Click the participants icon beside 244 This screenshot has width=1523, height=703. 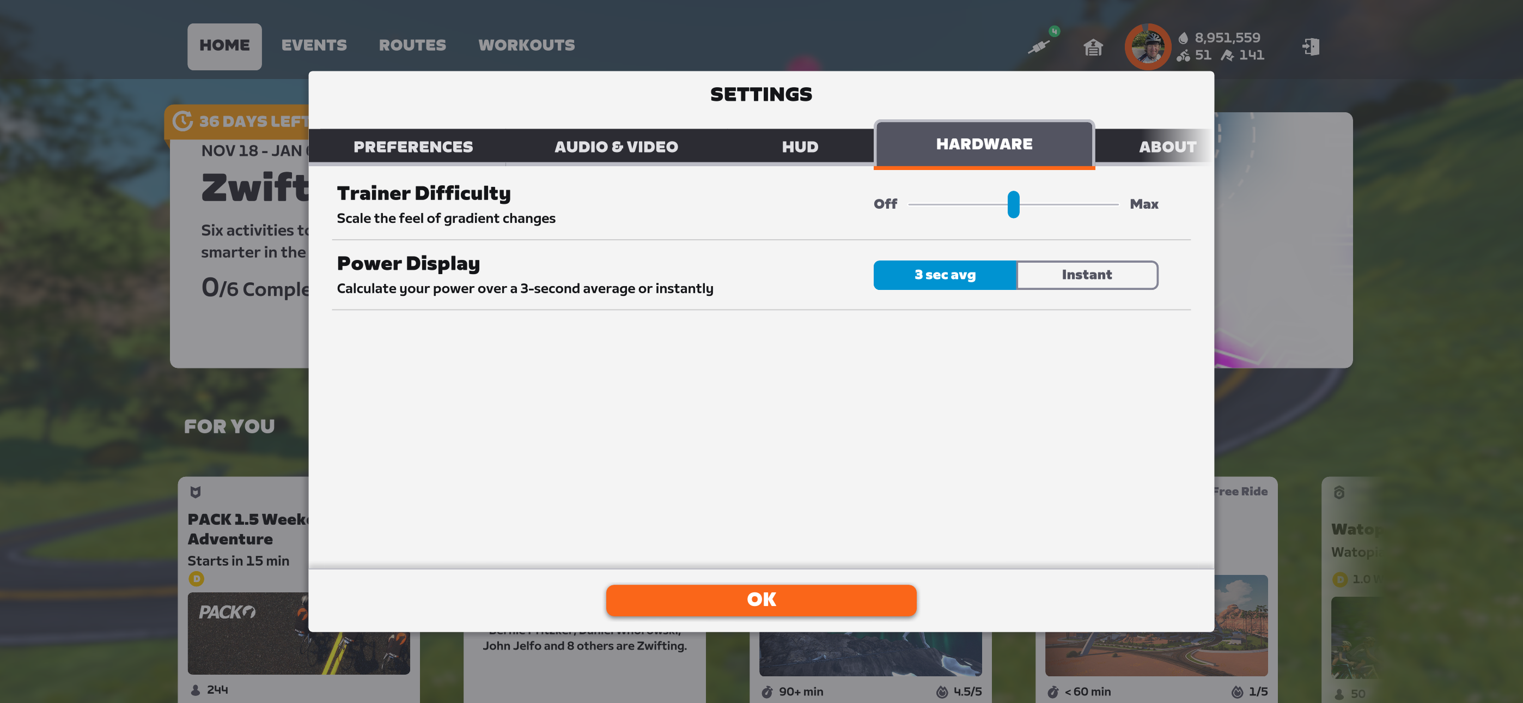[196, 690]
